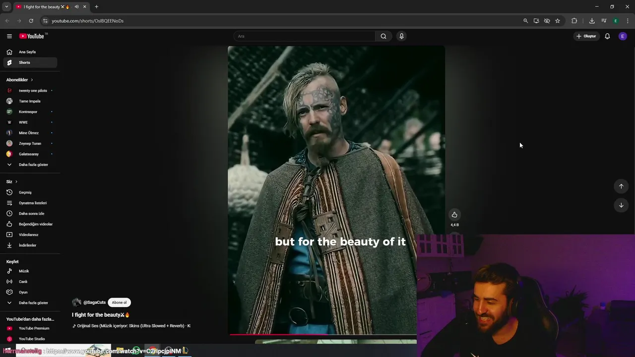The height and width of the screenshot is (357, 635).
Task: Open the Orijinal Ses sound link
Action: pyautogui.click(x=131, y=326)
